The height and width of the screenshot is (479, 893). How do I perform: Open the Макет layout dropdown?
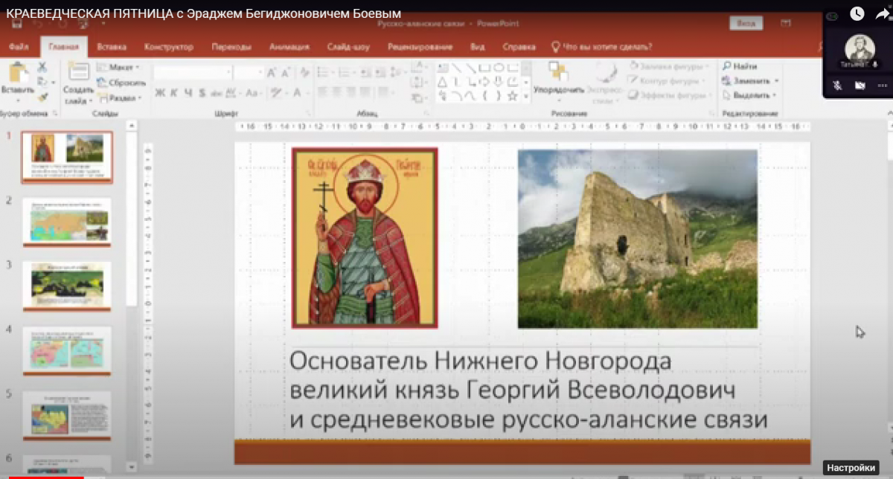pyautogui.click(x=118, y=68)
